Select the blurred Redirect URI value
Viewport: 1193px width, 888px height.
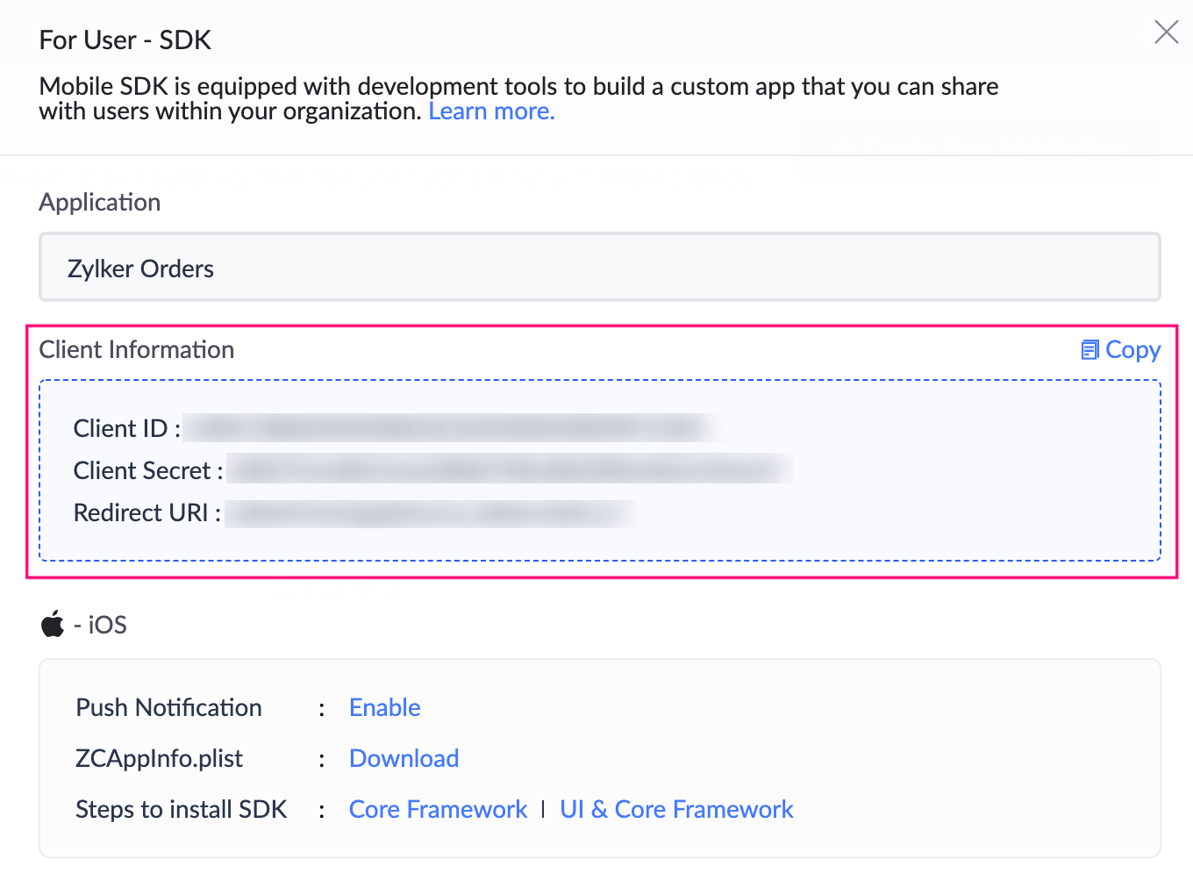click(430, 512)
